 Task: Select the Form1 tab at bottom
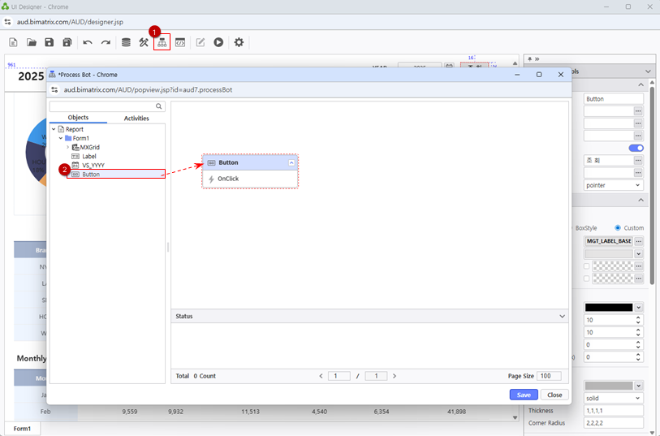click(22, 429)
